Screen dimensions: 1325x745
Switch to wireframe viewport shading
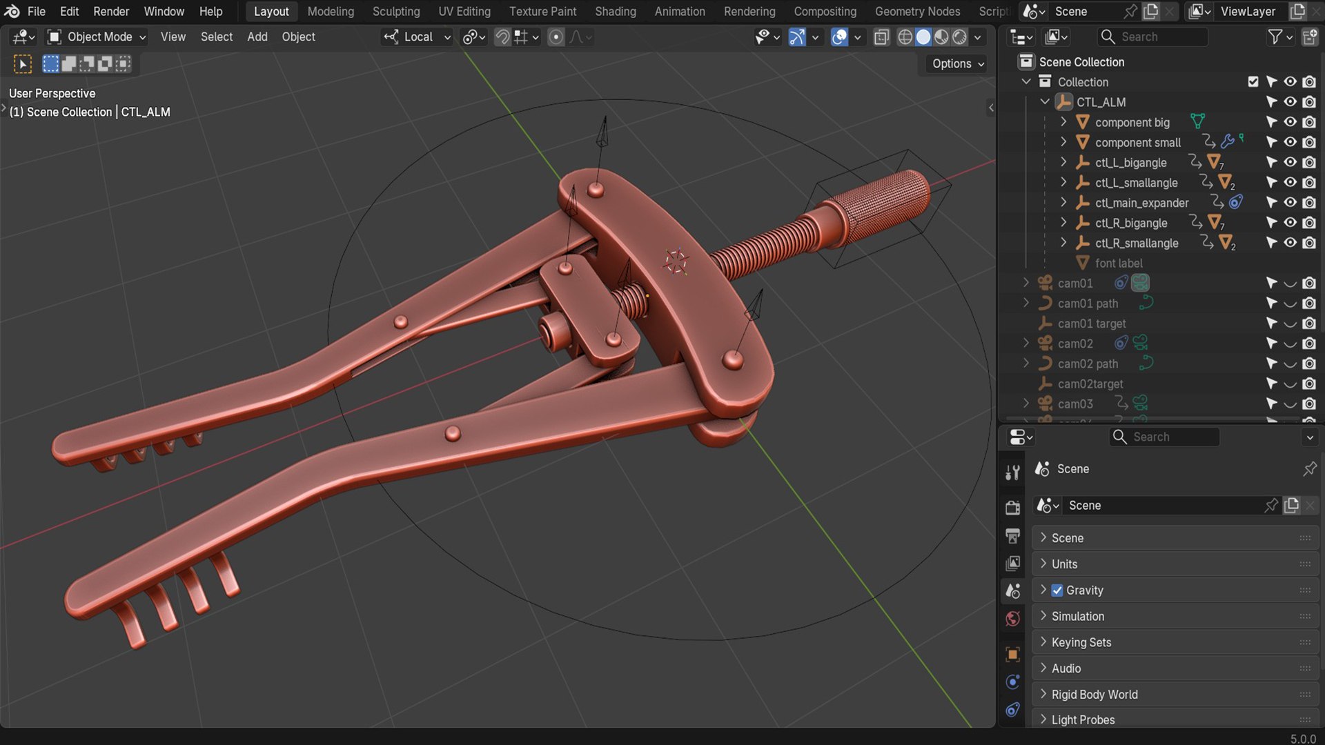[x=905, y=37]
